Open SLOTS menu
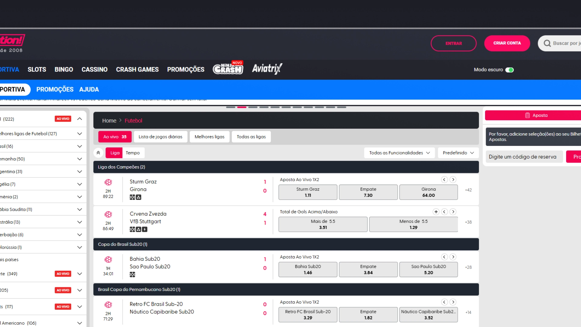581x327 pixels. (37, 69)
